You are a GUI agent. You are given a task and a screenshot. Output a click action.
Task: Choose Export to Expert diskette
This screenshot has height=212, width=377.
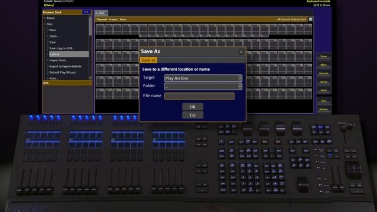coord(65,67)
